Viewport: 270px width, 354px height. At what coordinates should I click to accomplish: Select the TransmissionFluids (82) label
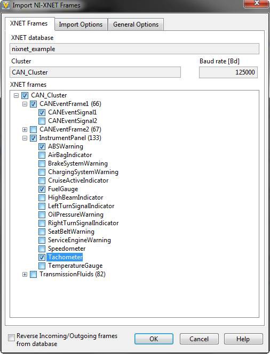[73, 274]
